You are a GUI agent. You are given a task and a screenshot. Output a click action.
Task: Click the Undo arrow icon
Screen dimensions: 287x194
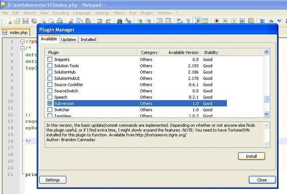100,21
